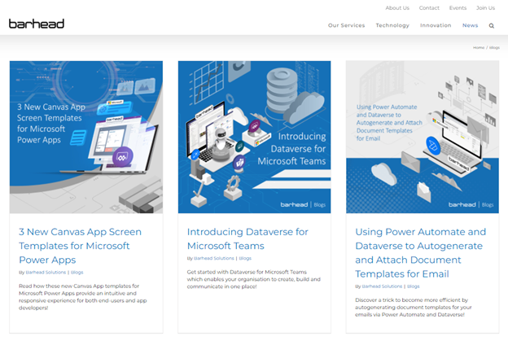The image size is (508, 341).
Task: Open the About Us page
Action: pyautogui.click(x=397, y=8)
